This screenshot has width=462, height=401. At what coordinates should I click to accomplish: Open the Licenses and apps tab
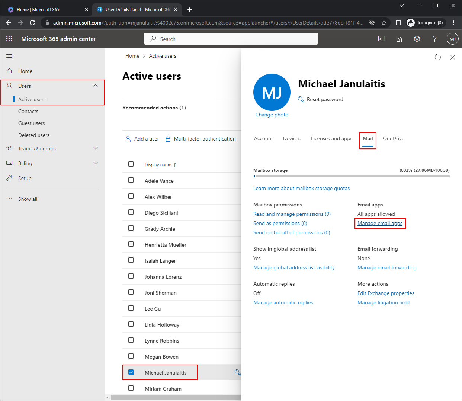(331, 138)
